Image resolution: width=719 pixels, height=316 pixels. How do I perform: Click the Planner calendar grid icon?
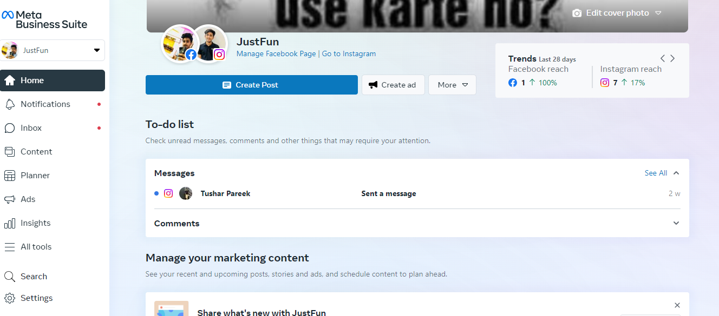tap(10, 176)
